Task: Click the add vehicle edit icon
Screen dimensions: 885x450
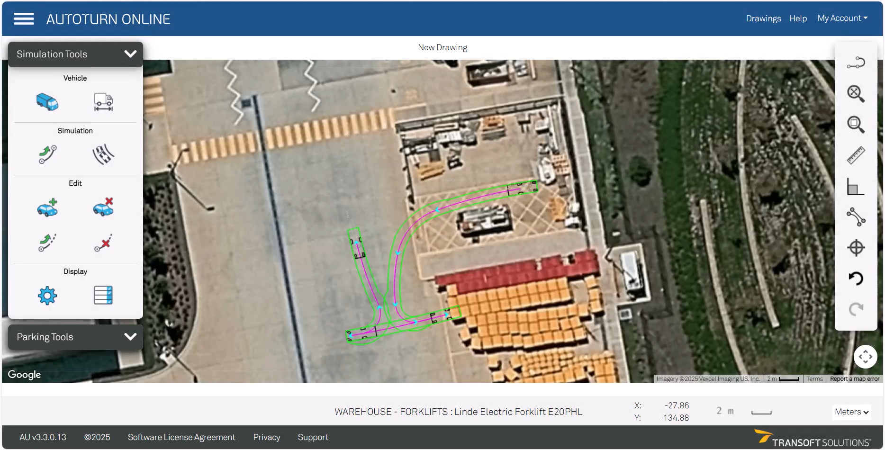Action: point(47,207)
